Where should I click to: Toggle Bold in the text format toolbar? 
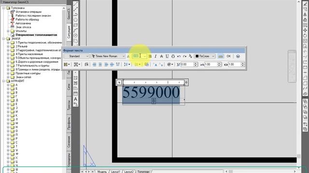[x=150, y=56]
